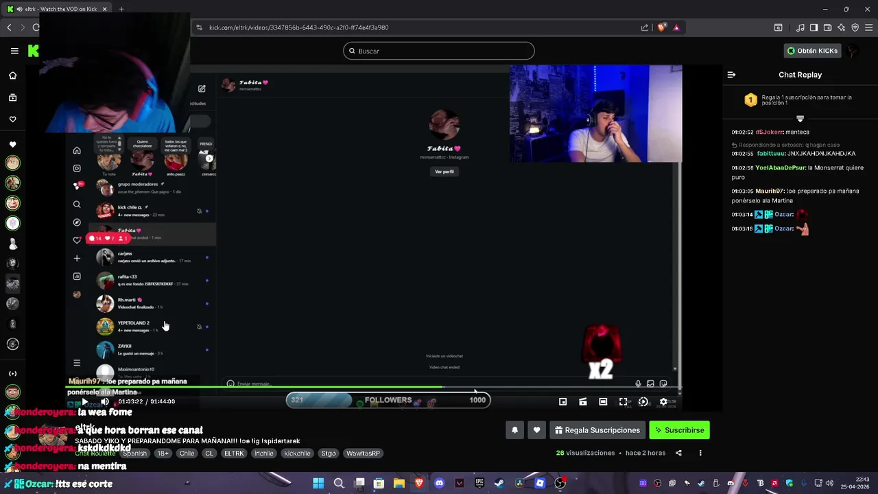Open Brave Wallet icon in toolbar
This screenshot has height=494, width=878.
coord(827,27)
